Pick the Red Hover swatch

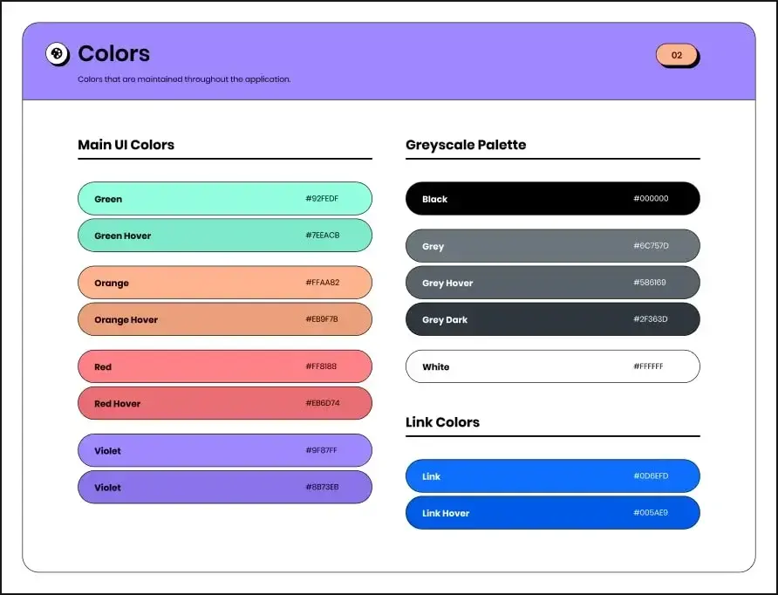pos(224,403)
